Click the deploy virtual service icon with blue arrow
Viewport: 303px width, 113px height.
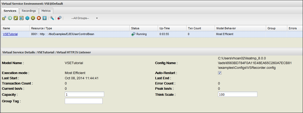pyautogui.click(x=4, y=18)
